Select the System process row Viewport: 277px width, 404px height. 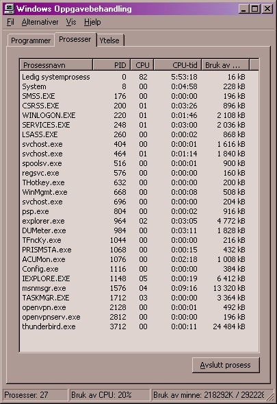(139, 86)
